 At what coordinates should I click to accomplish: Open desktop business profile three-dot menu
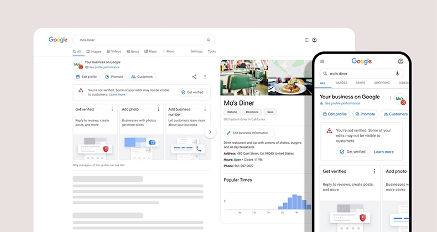pos(205,77)
